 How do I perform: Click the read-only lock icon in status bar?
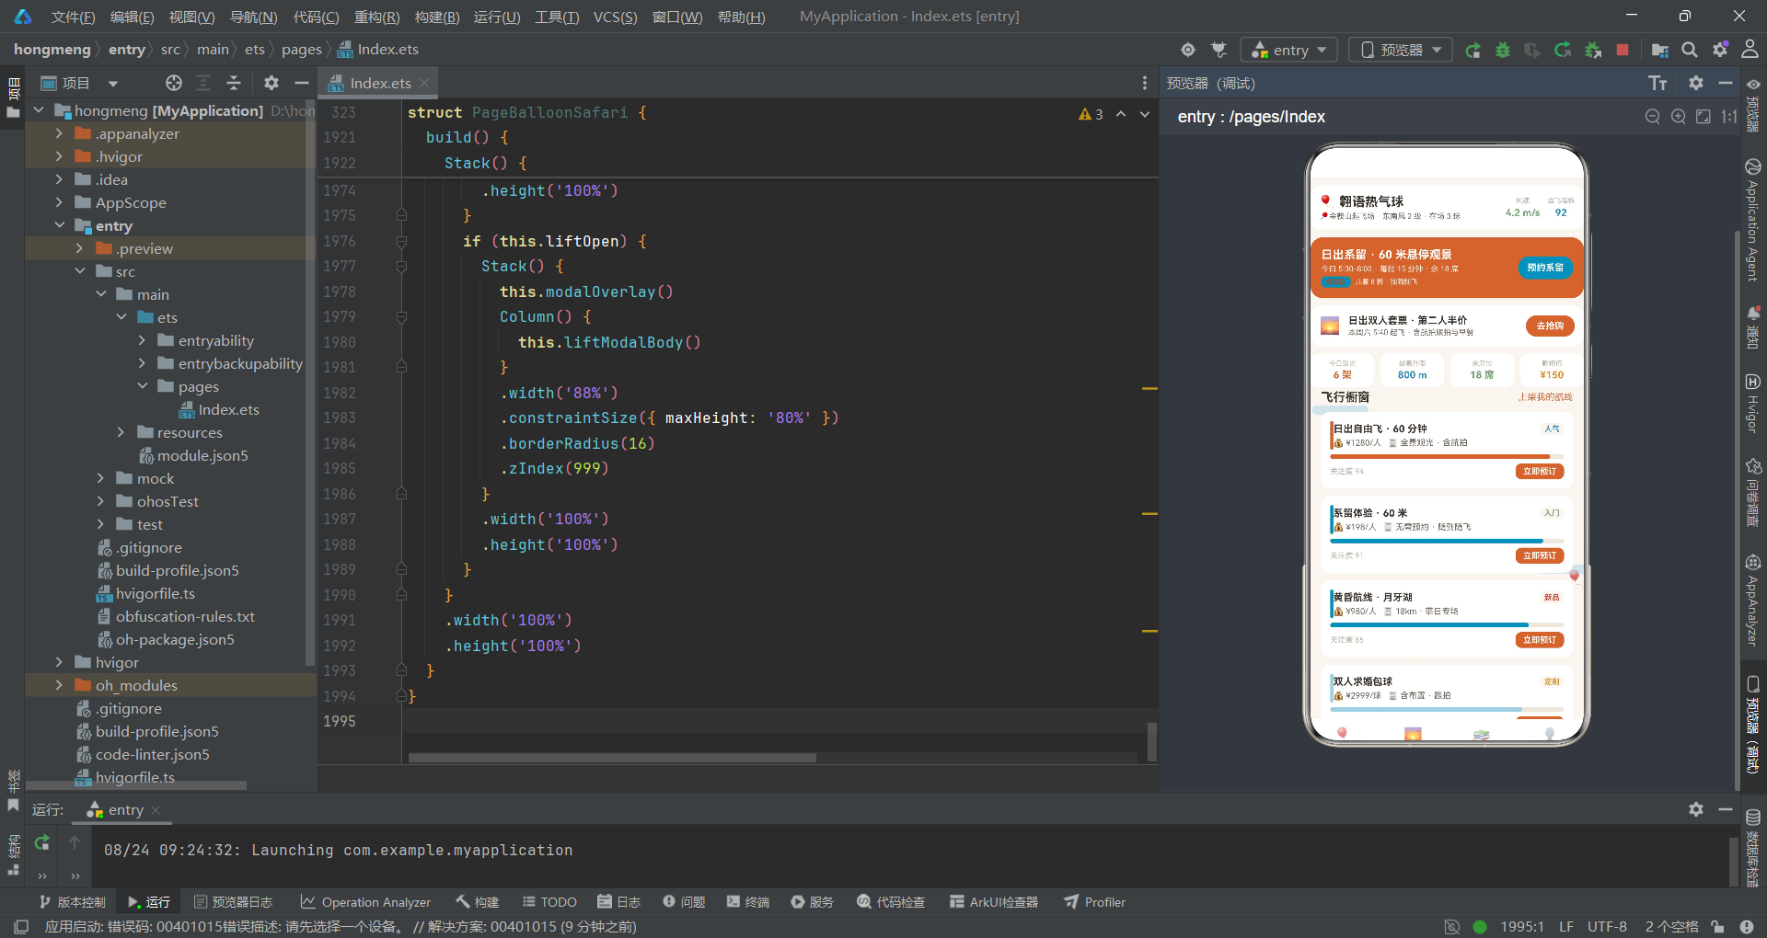[x=1717, y=926]
